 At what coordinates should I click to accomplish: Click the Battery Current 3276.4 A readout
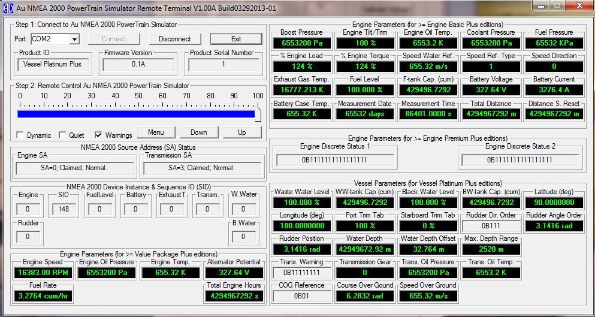(x=554, y=90)
